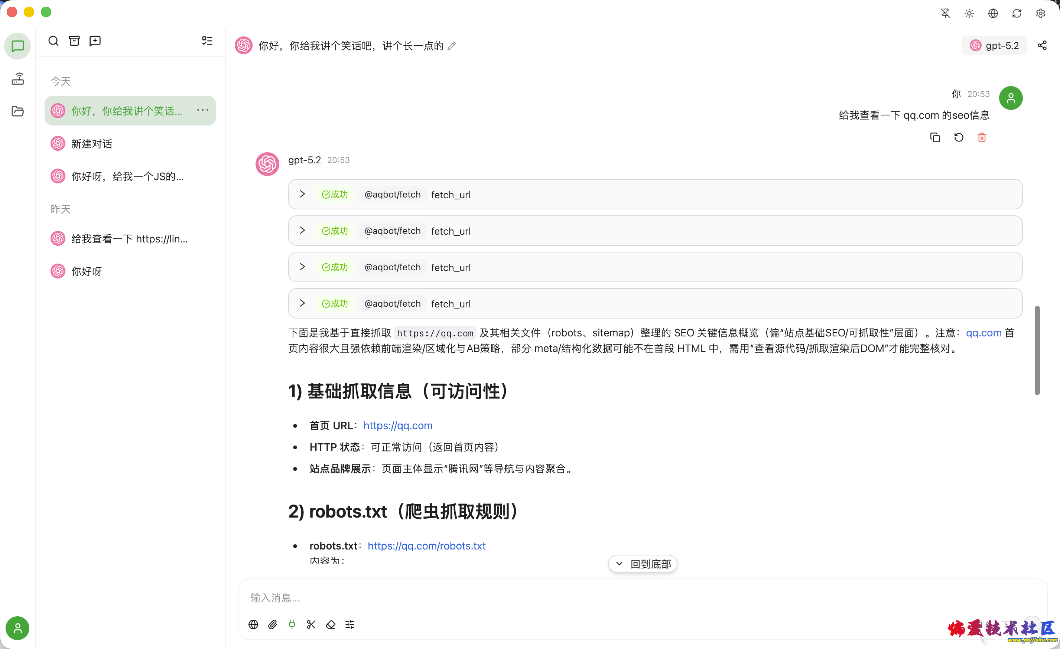Expand the last fetch_url result row
1060x649 pixels.
point(302,303)
